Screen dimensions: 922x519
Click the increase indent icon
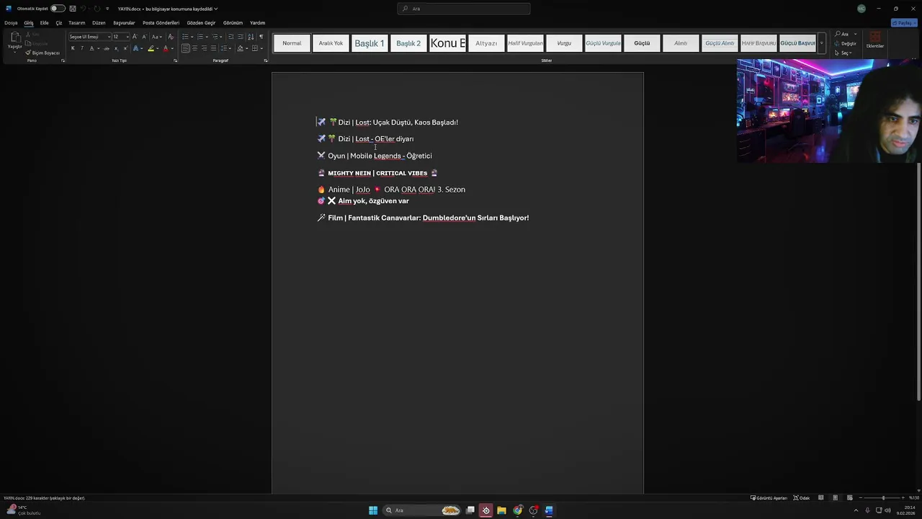(x=240, y=37)
